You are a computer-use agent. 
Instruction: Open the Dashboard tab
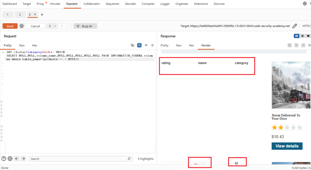(9, 4)
